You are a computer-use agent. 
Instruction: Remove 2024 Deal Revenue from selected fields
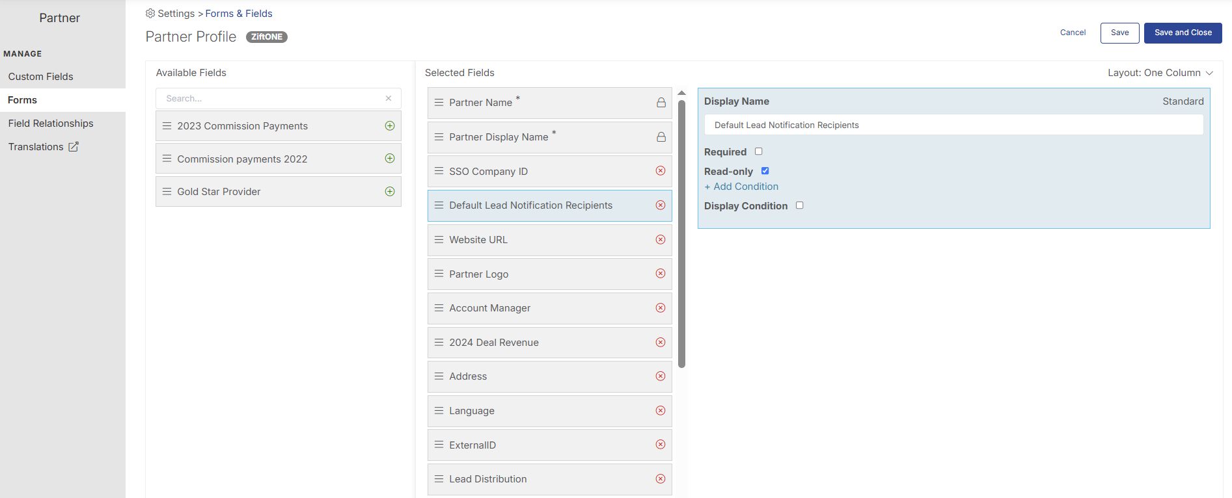[661, 342]
